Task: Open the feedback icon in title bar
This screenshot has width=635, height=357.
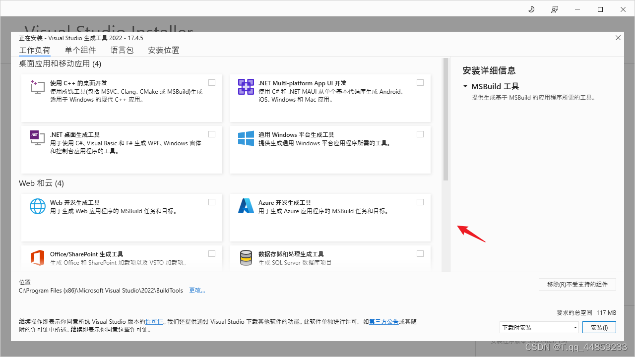Action: pos(555,9)
